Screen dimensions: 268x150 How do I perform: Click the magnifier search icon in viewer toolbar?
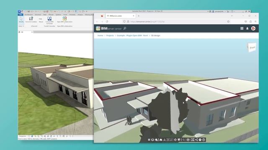(x=156, y=140)
